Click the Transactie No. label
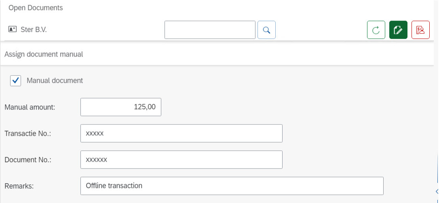The image size is (439, 203). coord(28,133)
